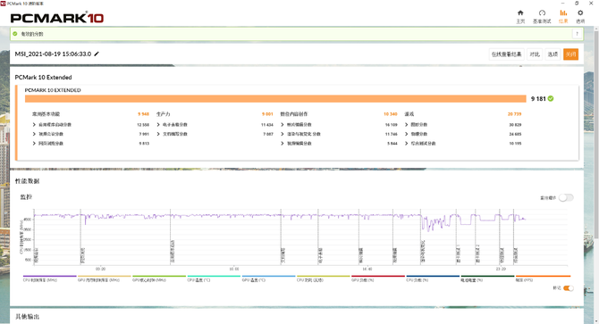Disable the orange markers toggle
599x324 pixels.
coord(569,288)
